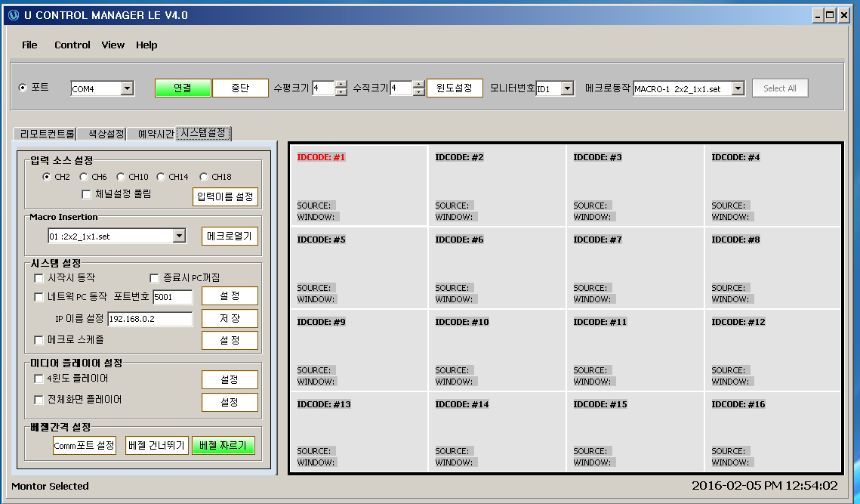Screen dimensions: 860x504
Task: Click the green 연결 connect button
Action: [x=183, y=88]
